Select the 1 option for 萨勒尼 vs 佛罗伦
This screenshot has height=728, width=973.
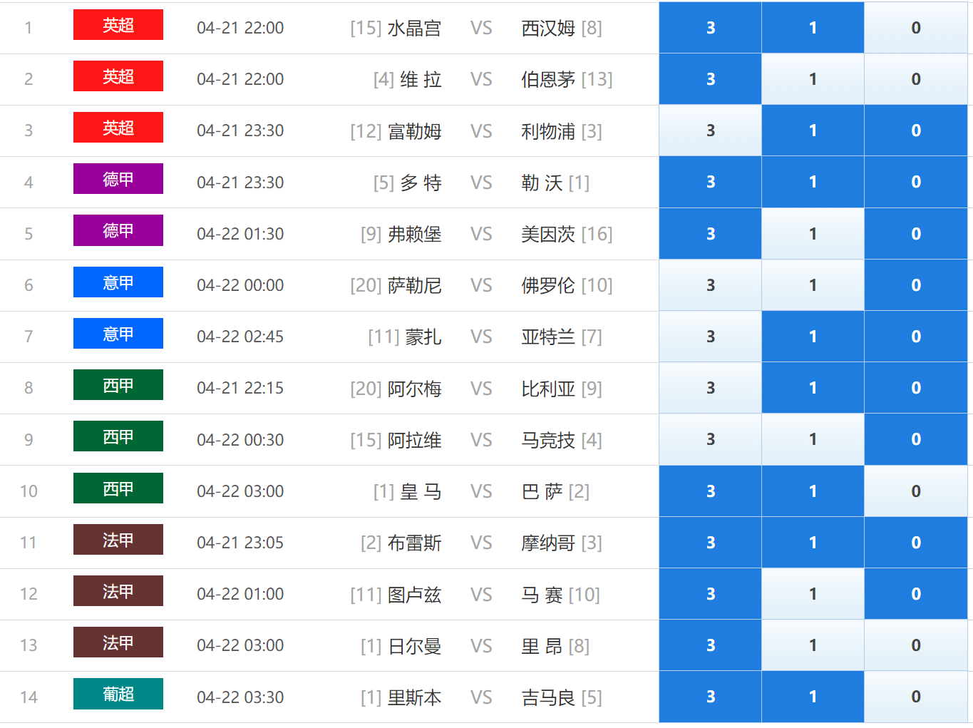pyautogui.click(x=813, y=285)
